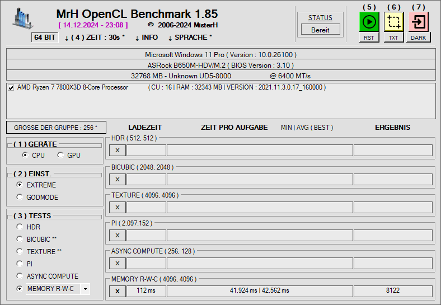Click the MrH benchmark logo icon

[x=22, y=18]
